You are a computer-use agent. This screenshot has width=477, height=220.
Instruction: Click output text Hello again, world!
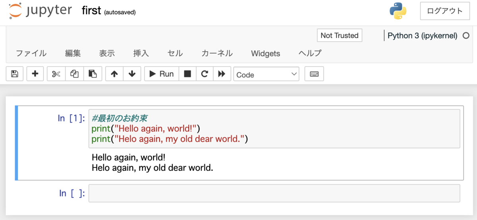point(128,158)
